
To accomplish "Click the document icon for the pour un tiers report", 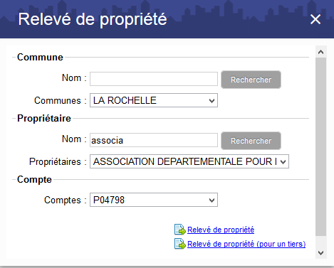I will click(x=179, y=244).
